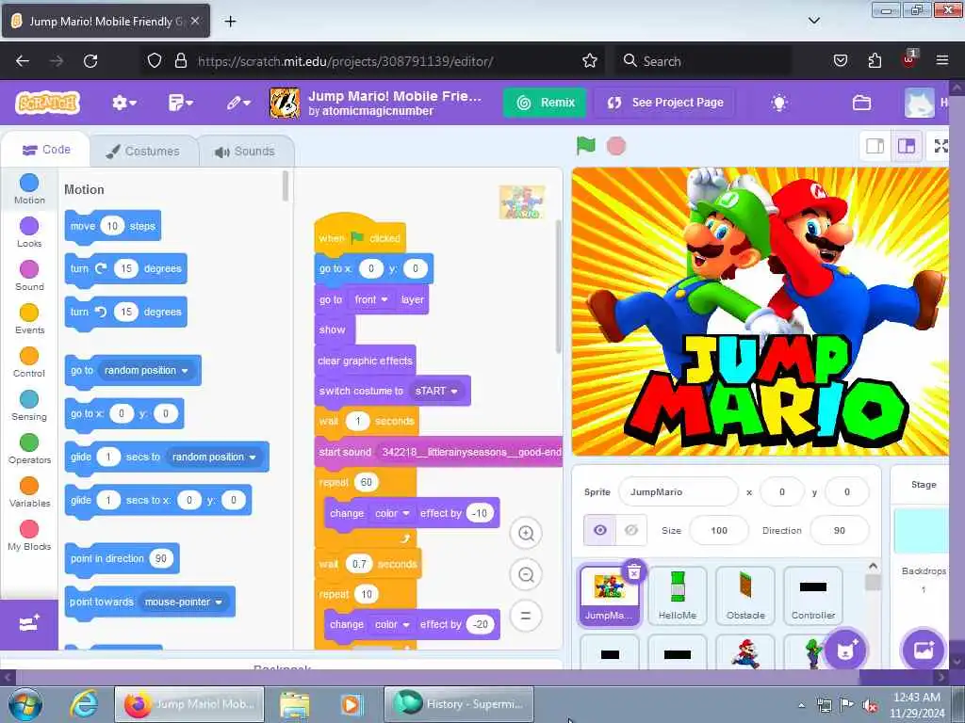965x723 pixels.
Task: Click the sprite y position field
Action: click(847, 491)
